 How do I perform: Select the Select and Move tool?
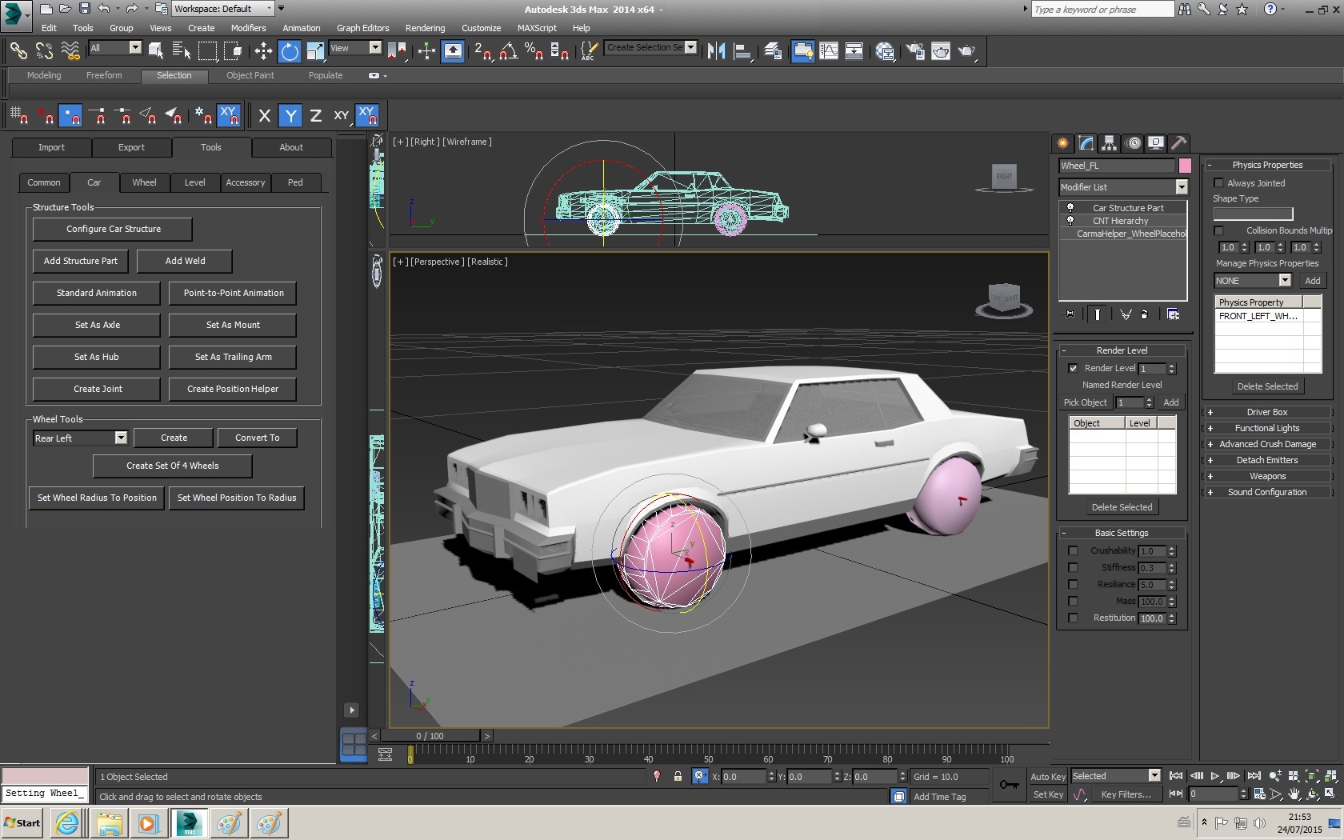click(x=263, y=51)
